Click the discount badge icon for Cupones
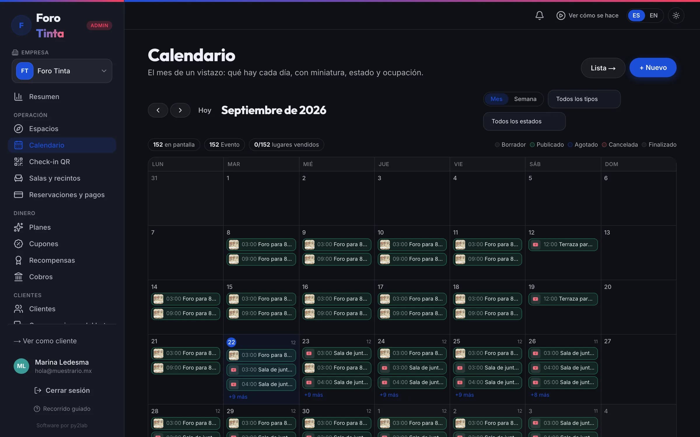Screen dimensions: 700x437 pos(18,244)
